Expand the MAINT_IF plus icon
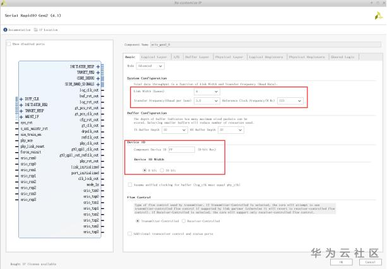This screenshot has width=387, height=269. (21, 117)
